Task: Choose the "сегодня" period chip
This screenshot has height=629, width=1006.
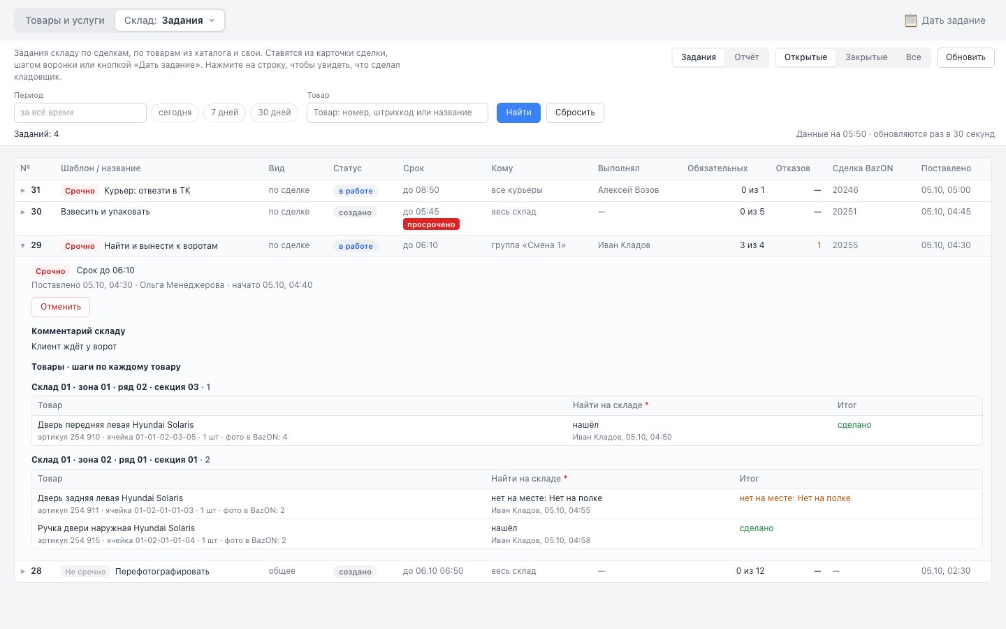Action: pyautogui.click(x=175, y=113)
